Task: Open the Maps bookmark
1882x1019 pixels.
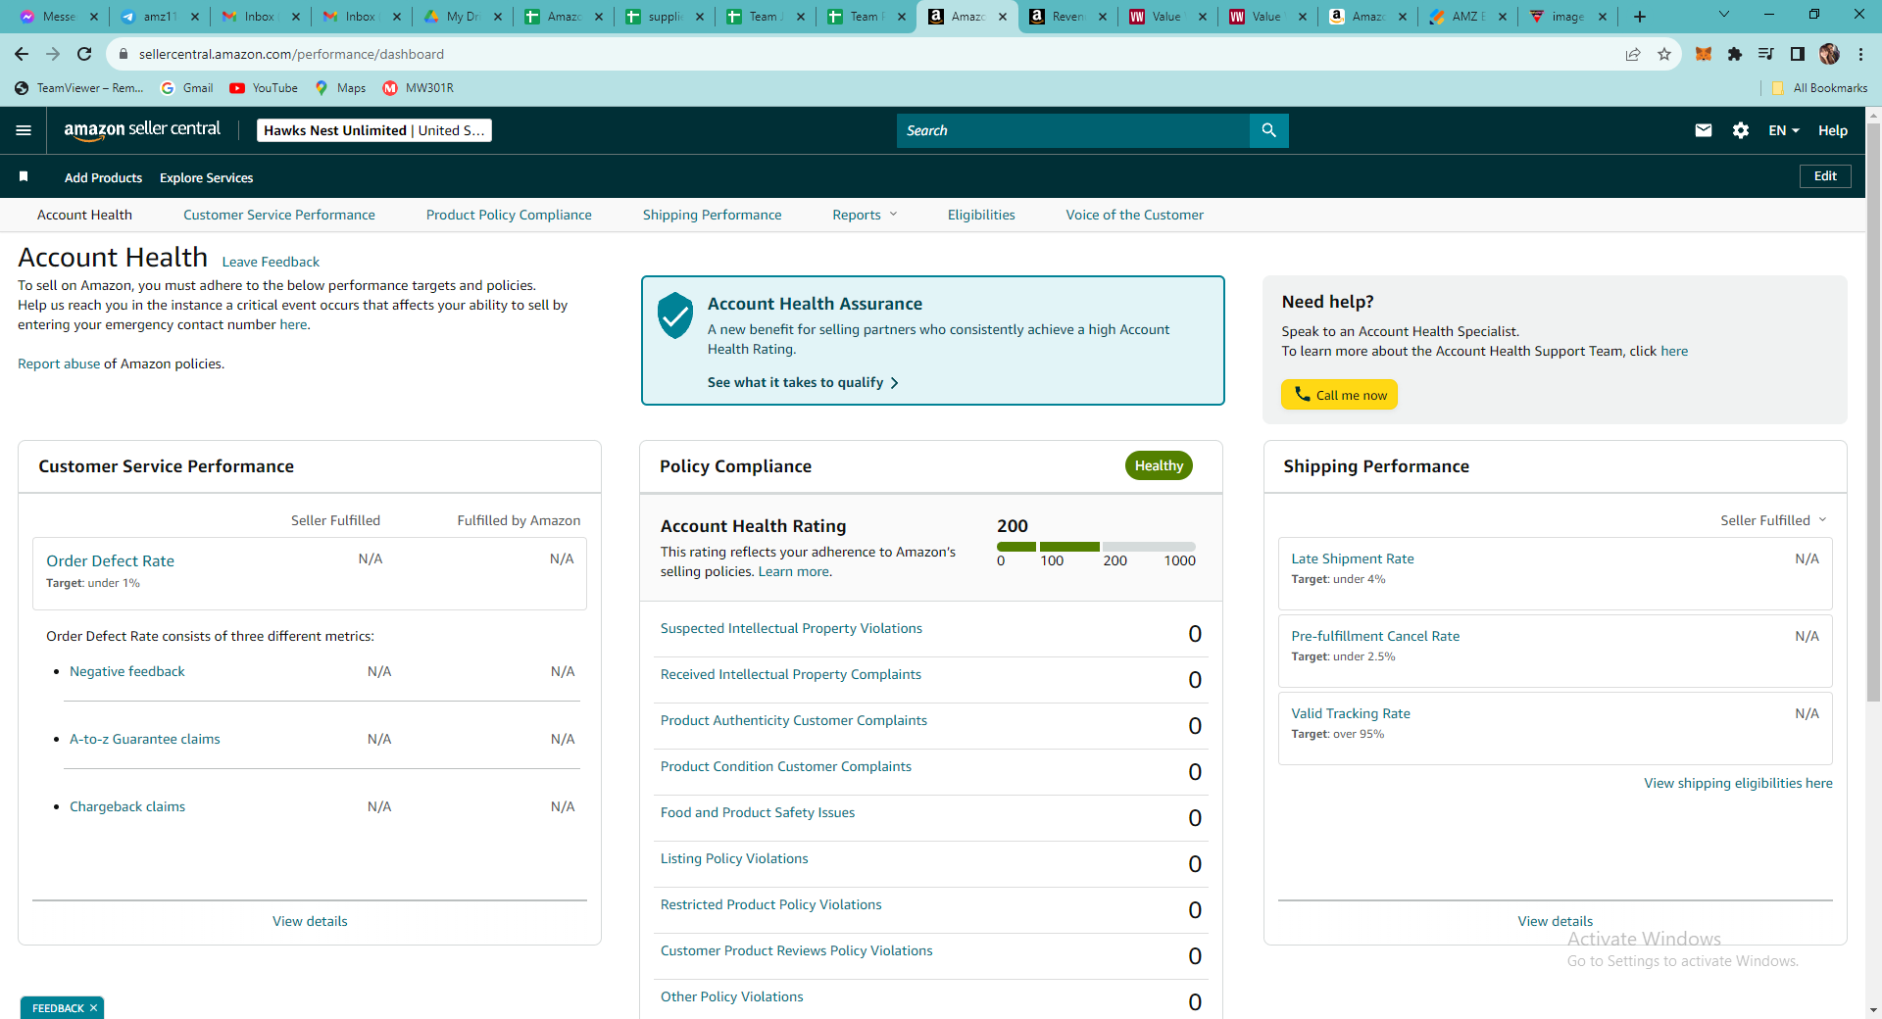Action: click(340, 88)
